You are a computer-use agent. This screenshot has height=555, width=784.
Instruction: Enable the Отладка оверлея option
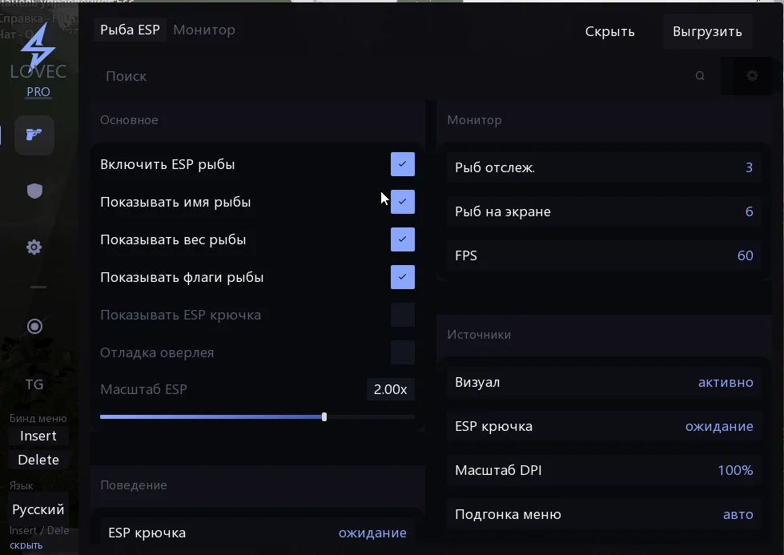(402, 352)
